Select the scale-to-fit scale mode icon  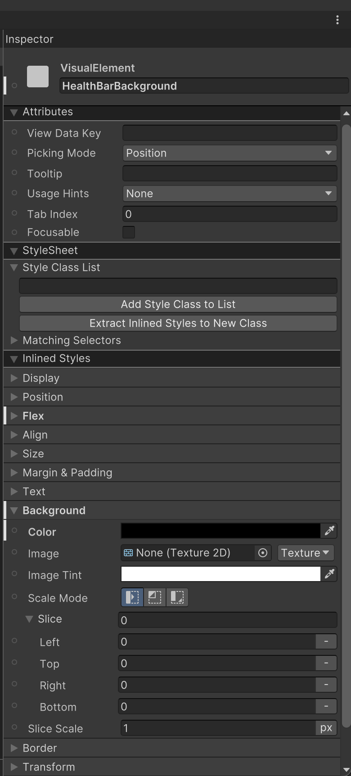(177, 597)
